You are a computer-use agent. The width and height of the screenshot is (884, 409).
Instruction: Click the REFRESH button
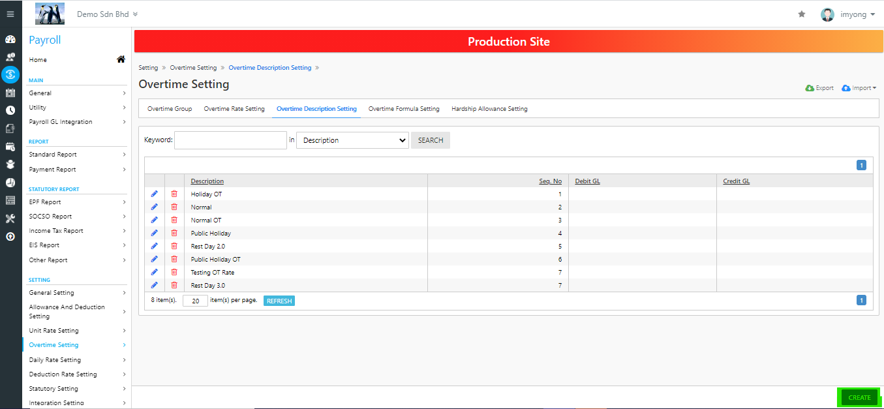[279, 301]
